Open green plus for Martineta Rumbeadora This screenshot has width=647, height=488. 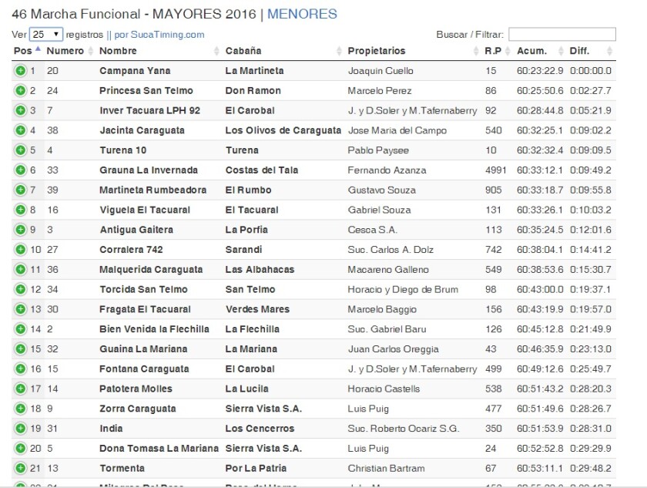(x=20, y=190)
